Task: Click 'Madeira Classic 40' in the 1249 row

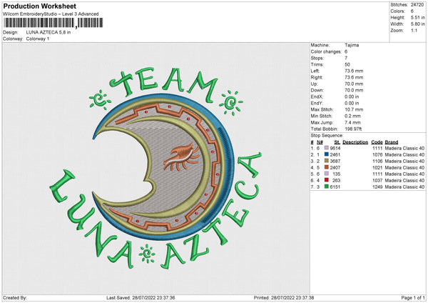Action: 404,187
